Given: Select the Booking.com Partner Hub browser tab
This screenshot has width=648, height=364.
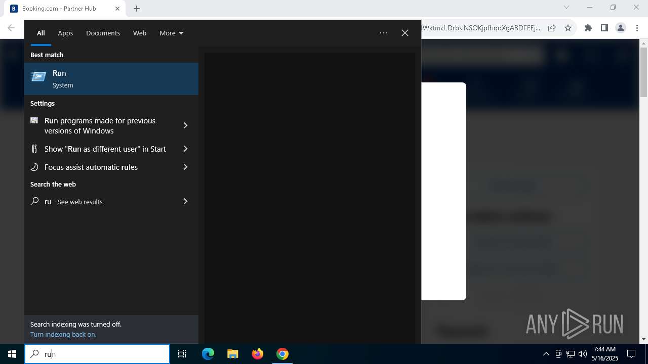Looking at the screenshot, I should coord(66,9).
